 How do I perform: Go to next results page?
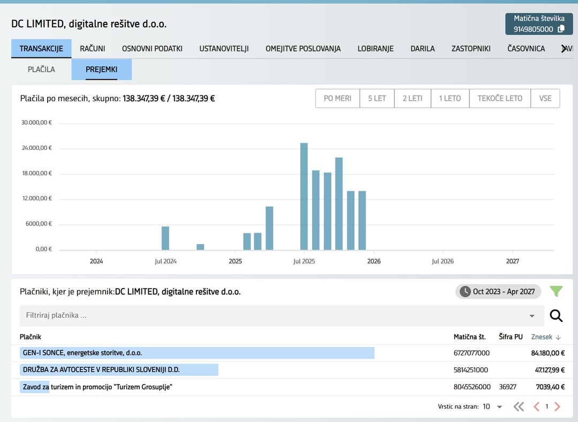[x=557, y=406]
